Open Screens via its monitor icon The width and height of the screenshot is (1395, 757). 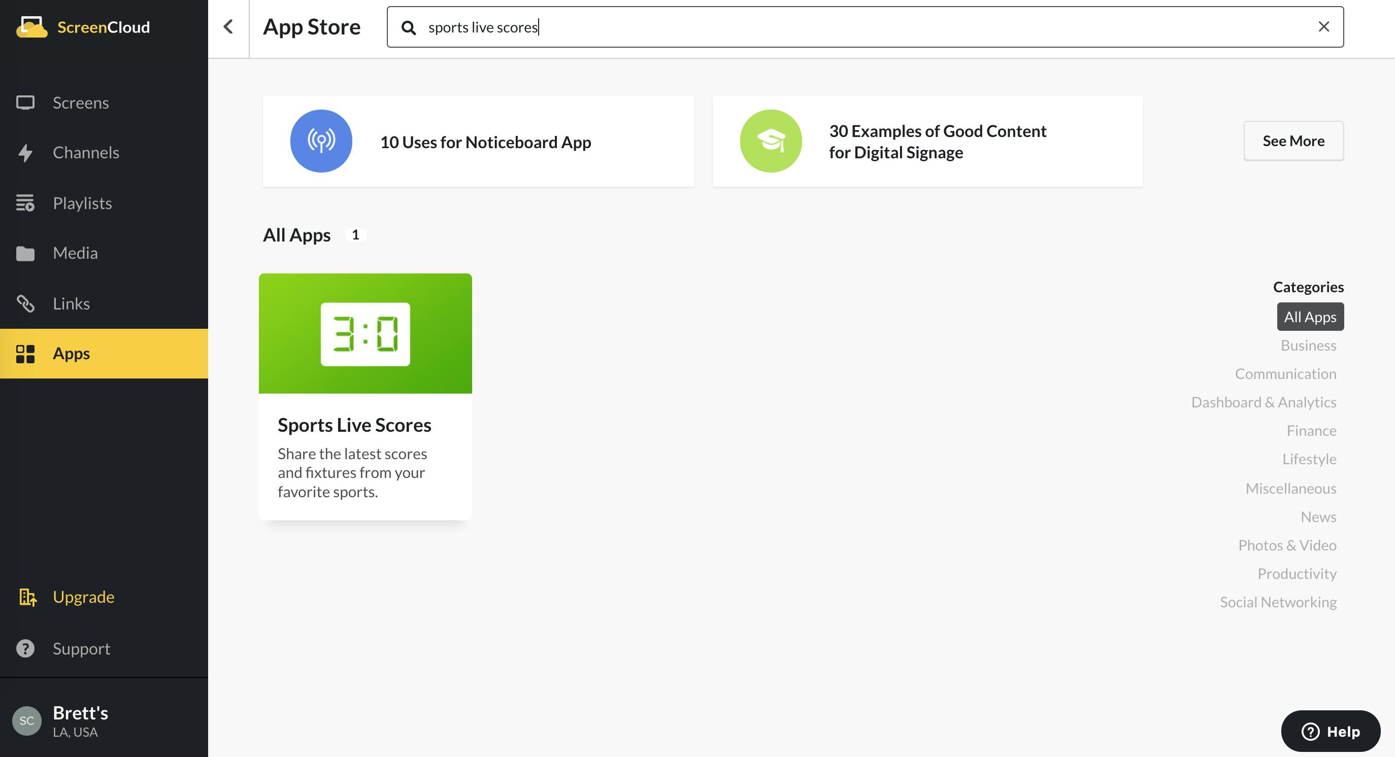pyautogui.click(x=25, y=103)
